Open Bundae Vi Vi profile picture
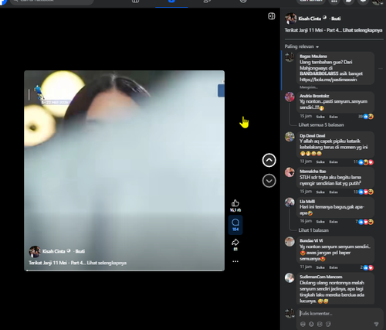Screen dimensions: 386x330 [289, 242]
